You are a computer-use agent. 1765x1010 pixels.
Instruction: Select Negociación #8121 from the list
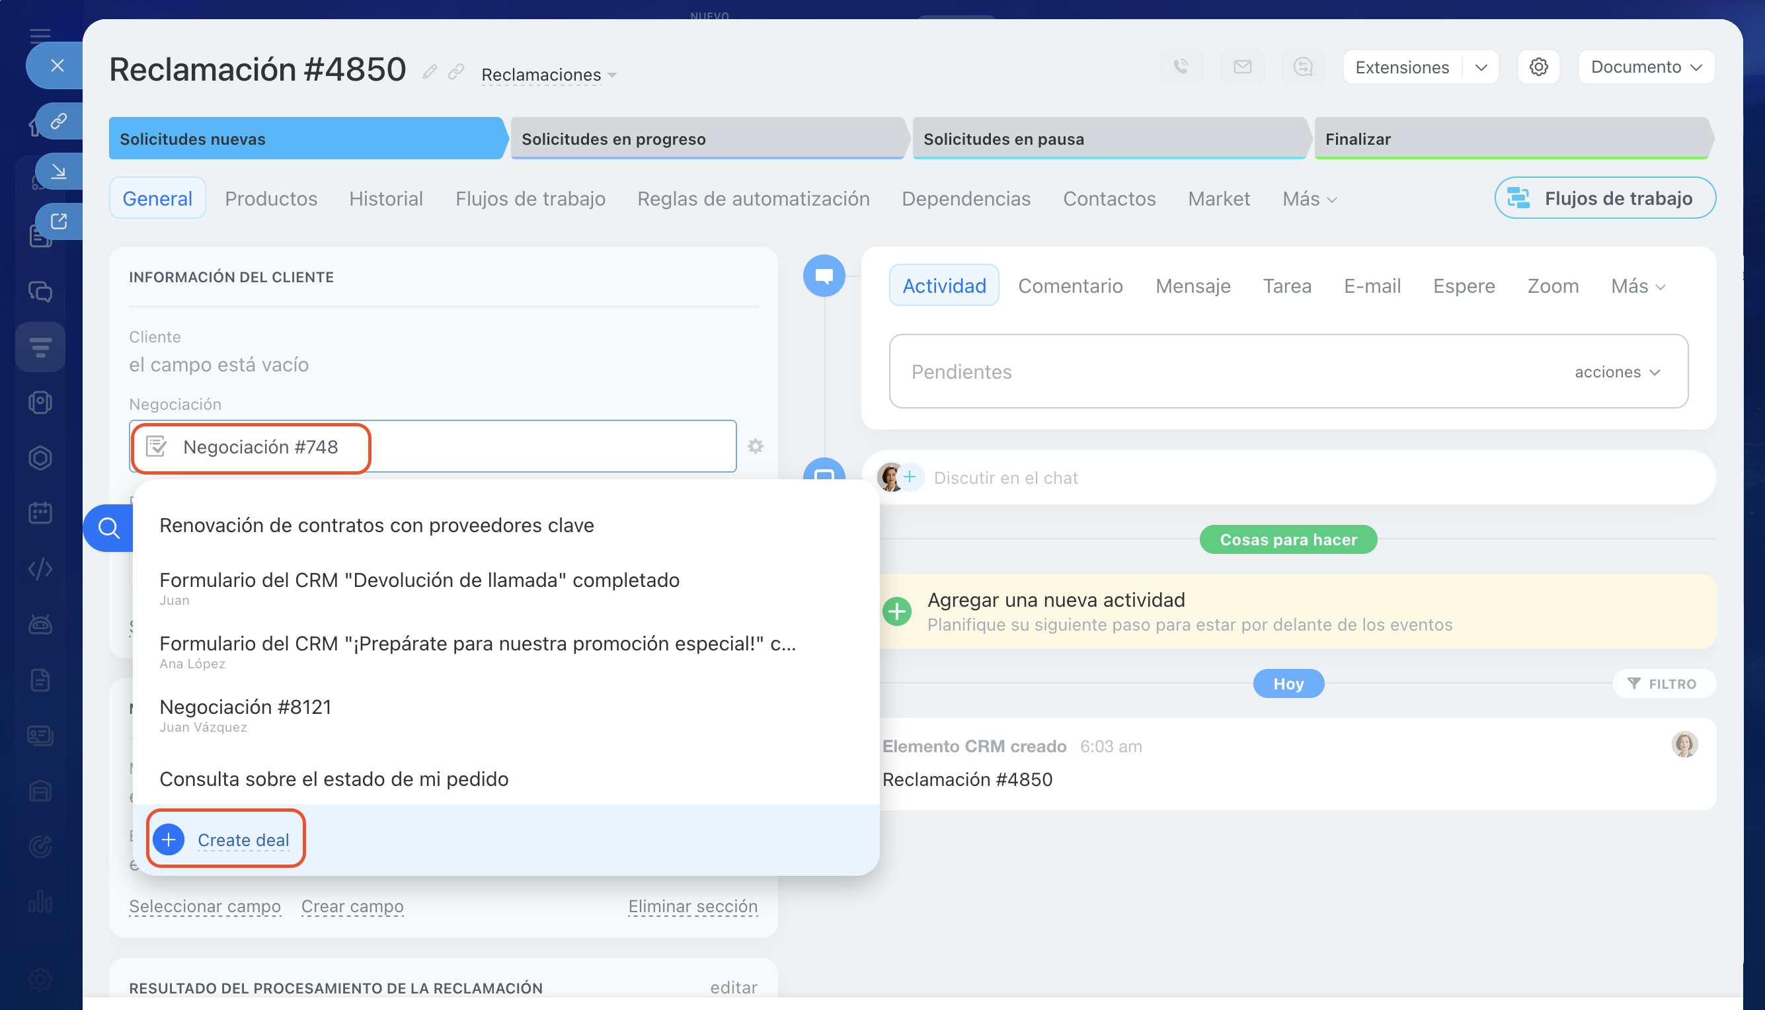pos(245,707)
